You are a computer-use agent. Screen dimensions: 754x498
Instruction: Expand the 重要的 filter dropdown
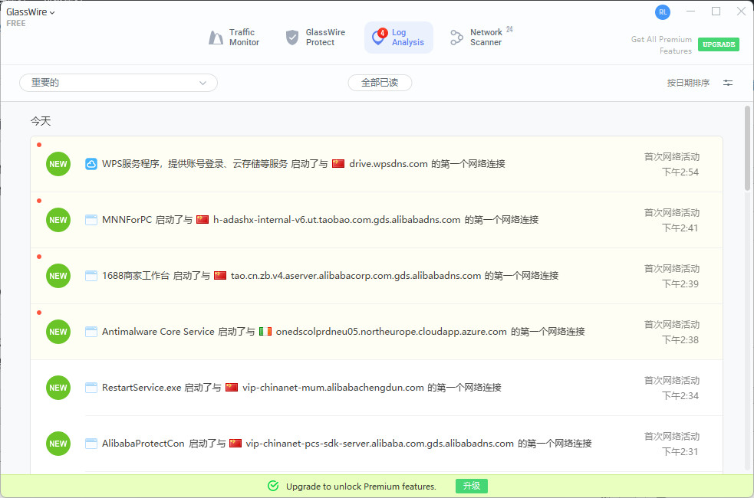[118, 83]
